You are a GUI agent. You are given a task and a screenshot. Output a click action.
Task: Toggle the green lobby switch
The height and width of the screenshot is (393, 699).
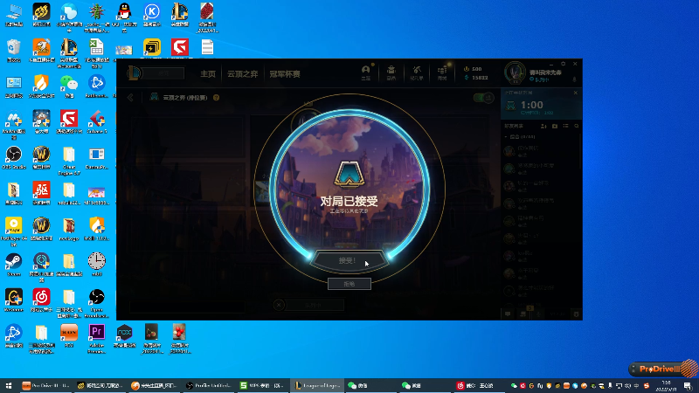483,98
